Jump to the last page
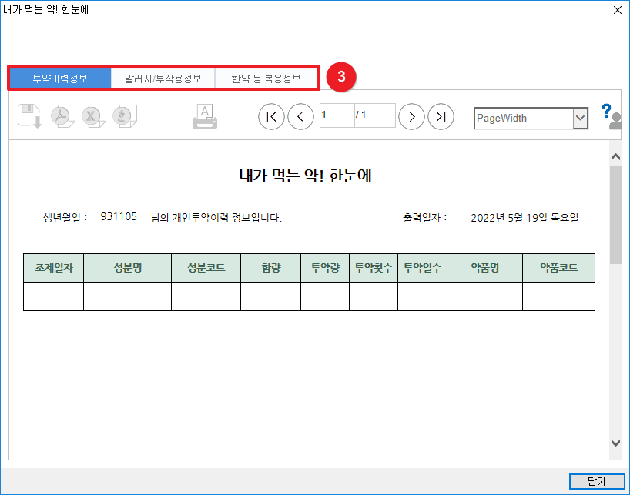Image resolution: width=630 pixels, height=495 pixels. coord(441,116)
